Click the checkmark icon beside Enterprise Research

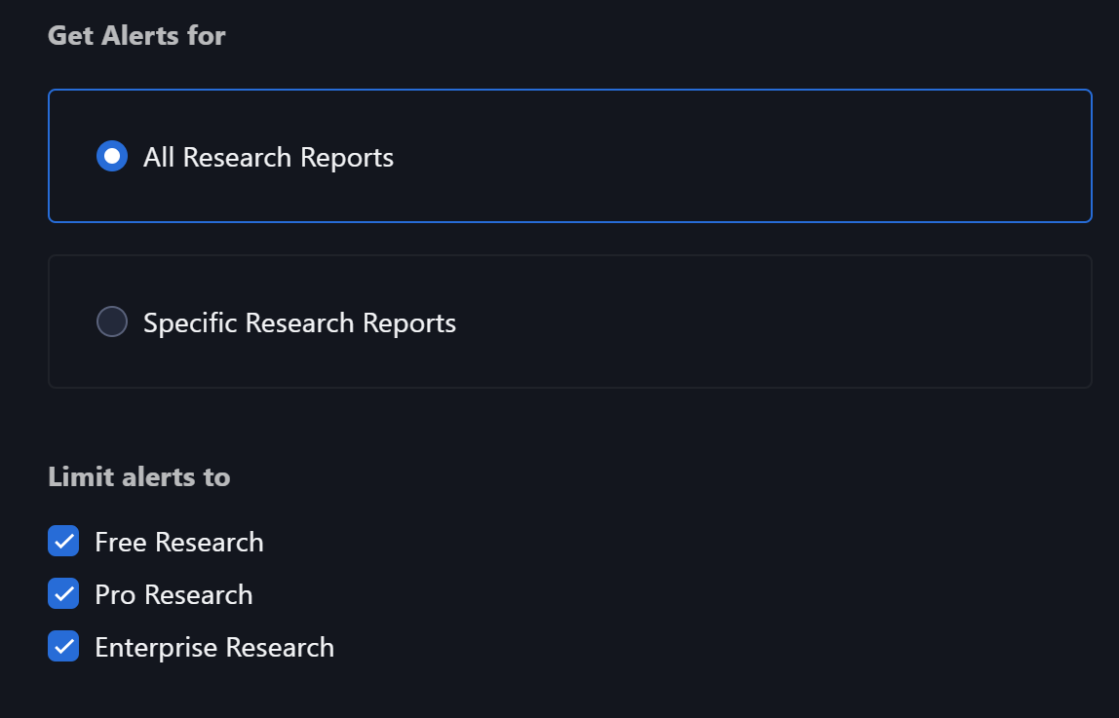63,648
